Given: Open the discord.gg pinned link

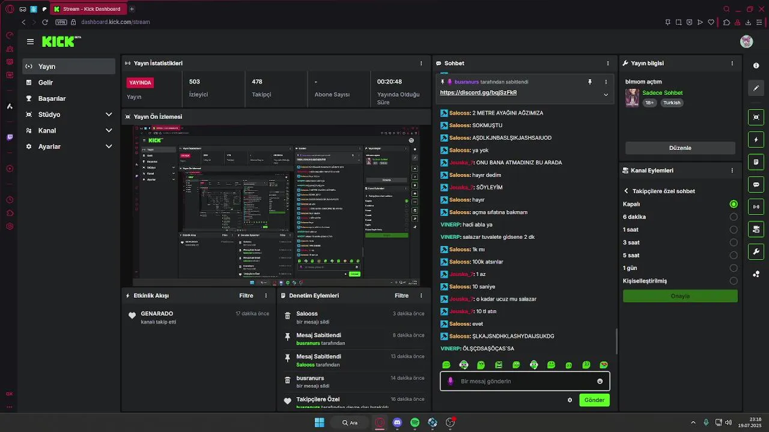Looking at the screenshot, I should (x=478, y=93).
